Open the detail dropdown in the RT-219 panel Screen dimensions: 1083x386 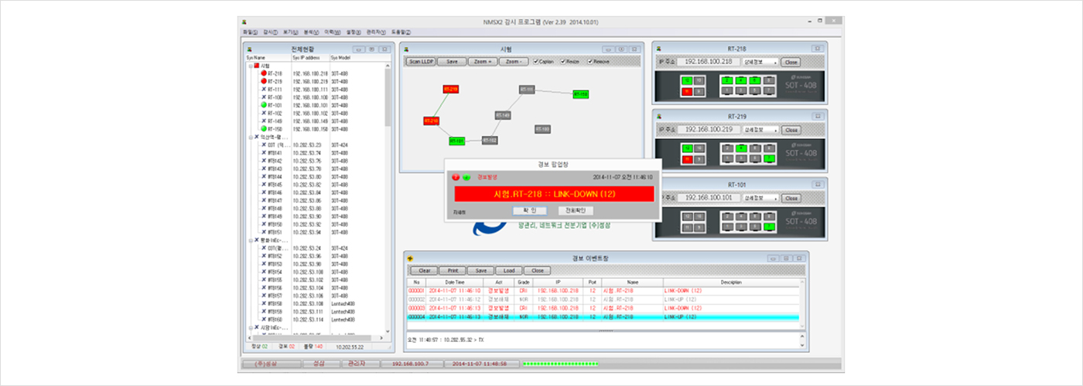(x=759, y=130)
